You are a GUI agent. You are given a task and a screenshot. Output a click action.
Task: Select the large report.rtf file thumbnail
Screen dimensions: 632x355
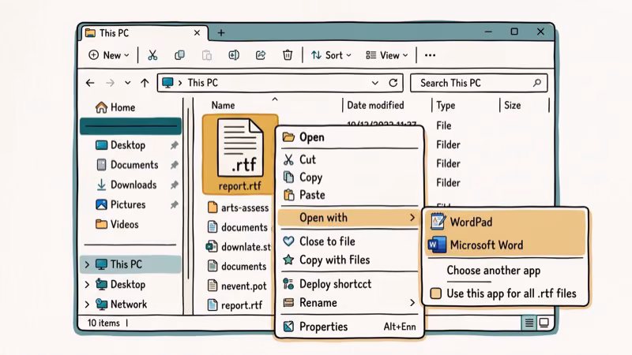(x=240, y=155)
